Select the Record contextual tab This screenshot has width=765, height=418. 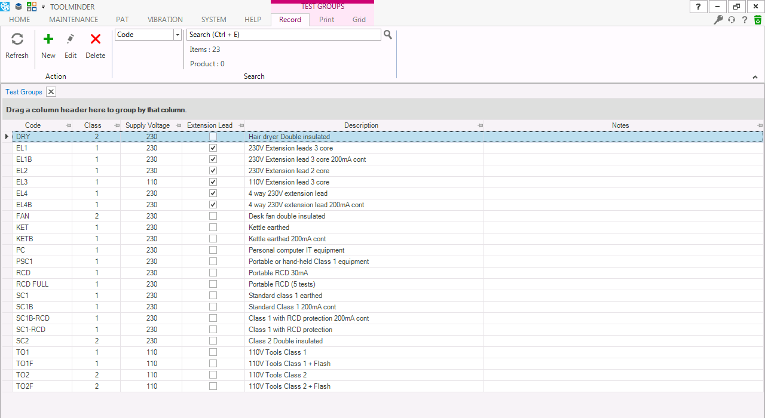pyautogui.click(x=290, y=20)
